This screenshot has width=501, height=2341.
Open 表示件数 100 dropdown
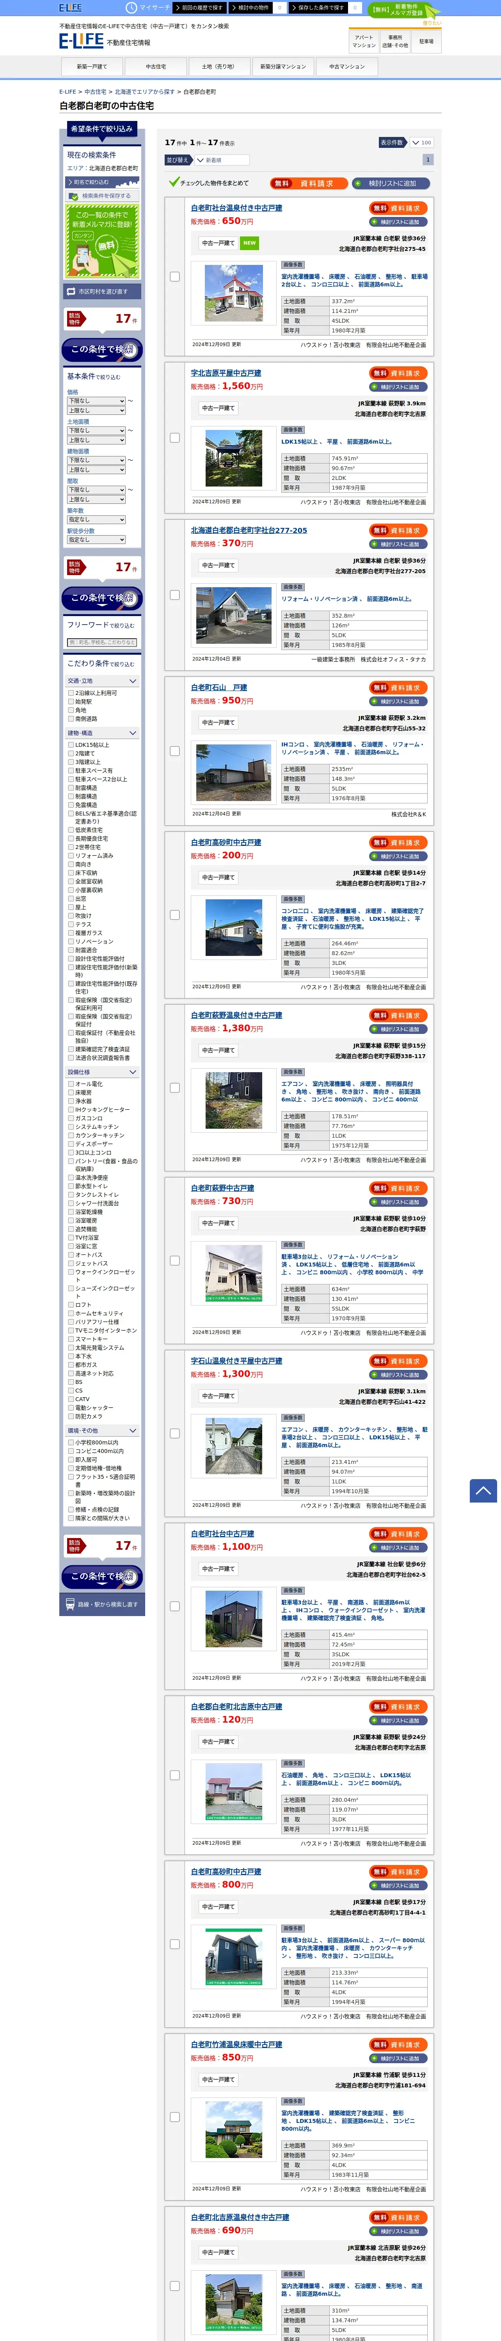pyautogui.click(x=421, y=143)
